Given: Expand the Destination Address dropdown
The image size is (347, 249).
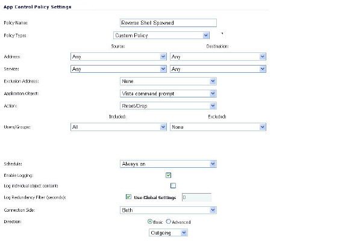Looking at the screenshot, I should 218,57.
